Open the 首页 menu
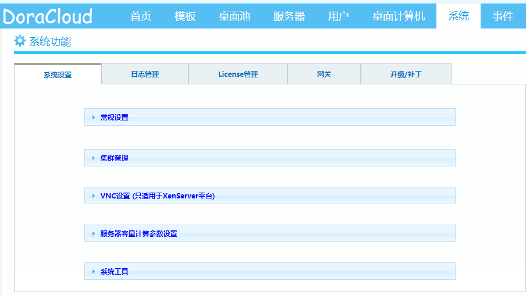 [x=141, y=16]
